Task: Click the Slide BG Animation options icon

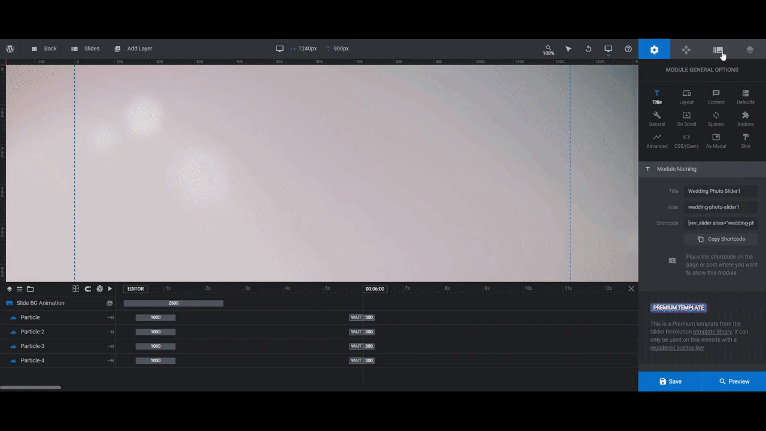Action: [110, 303]
